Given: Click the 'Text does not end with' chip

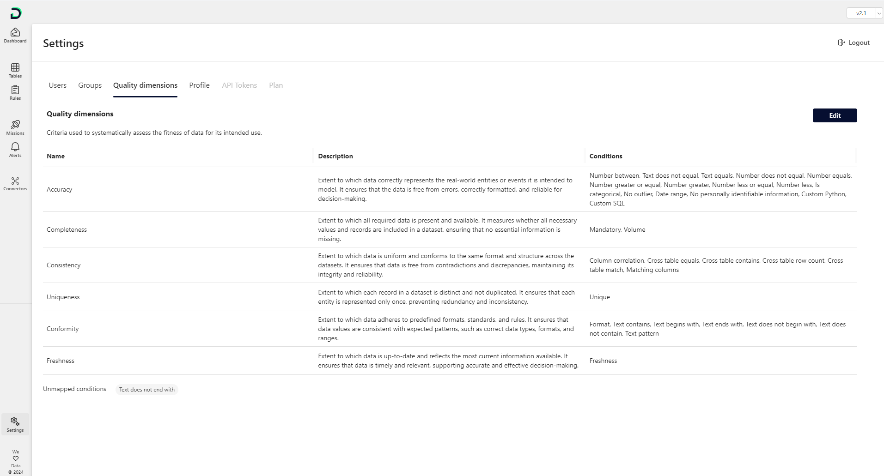Looking at the screenshot, I should pyautogui.click(x=147, y=390).
